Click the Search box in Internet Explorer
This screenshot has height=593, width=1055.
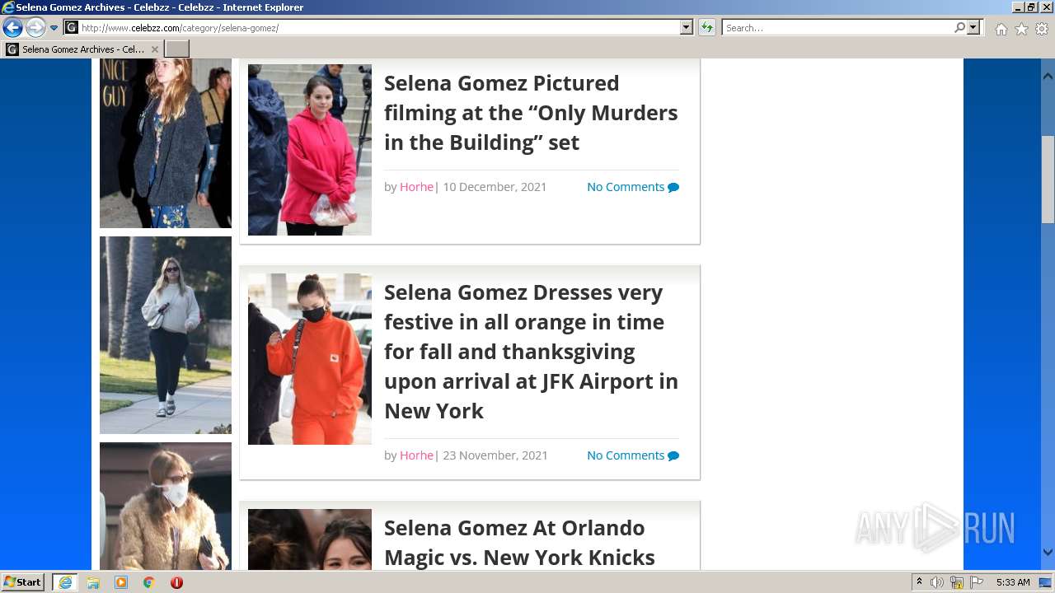pyautogui.click(x=837, y=28)
